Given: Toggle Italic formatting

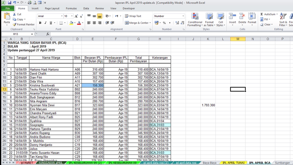Looking at the screenshot, I should pyautogui.click(x=45, y=23).
